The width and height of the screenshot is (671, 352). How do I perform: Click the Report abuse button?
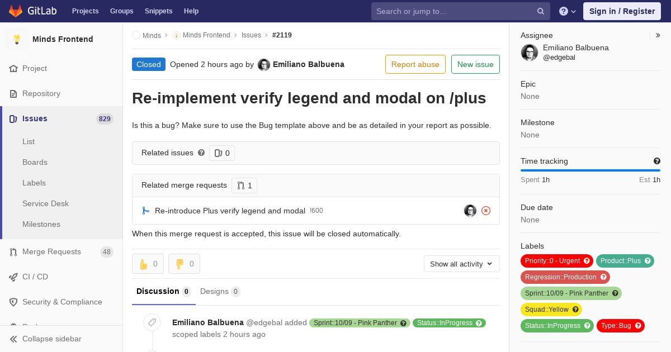[x=415, y=64]
